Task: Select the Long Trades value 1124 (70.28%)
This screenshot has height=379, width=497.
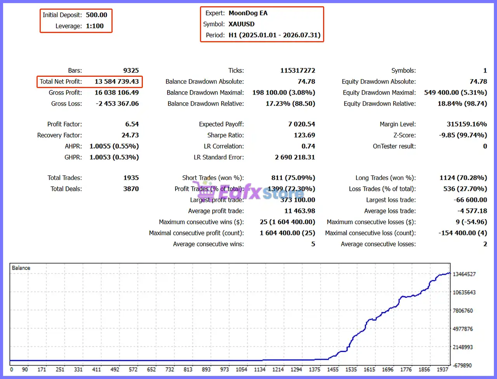Action: (463, 178)
